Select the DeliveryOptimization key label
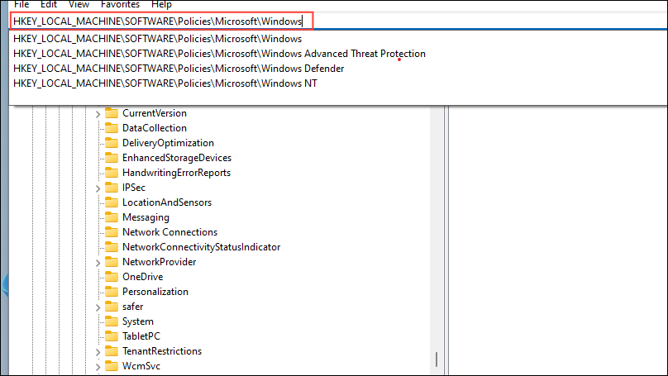 point(169,143)
